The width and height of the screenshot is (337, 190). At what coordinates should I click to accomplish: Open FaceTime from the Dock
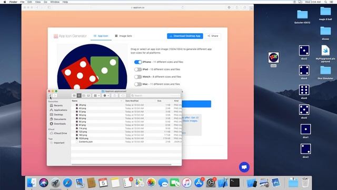click(175, 183)
